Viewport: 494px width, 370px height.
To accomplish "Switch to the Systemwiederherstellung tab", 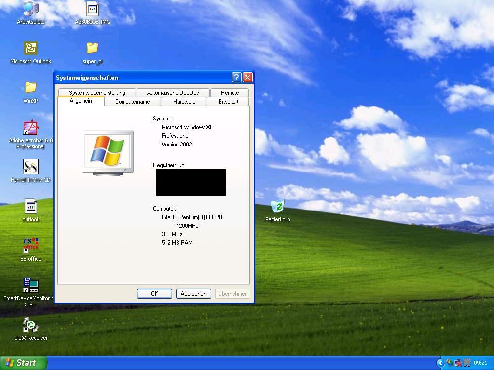I will pyautogui.click(x=97, y=93).
